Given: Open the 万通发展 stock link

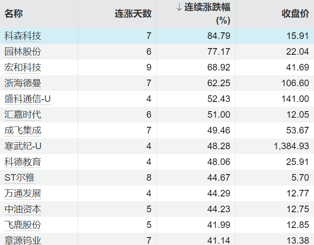Looking at the screenshot, I should coord(23,193).
